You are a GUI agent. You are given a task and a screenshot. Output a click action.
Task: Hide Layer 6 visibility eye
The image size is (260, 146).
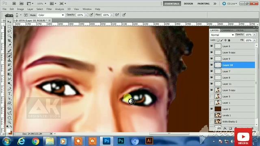212,46
